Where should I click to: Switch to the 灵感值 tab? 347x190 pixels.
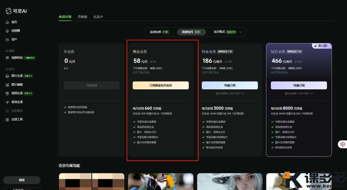(82, 17)
